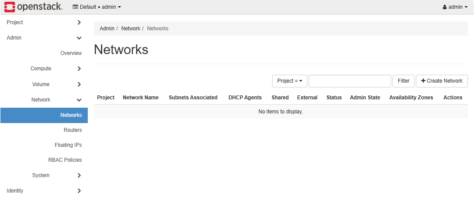Click the Network breadcrumb link
This screenshot has width=475, height=211.
click(131, 29)
